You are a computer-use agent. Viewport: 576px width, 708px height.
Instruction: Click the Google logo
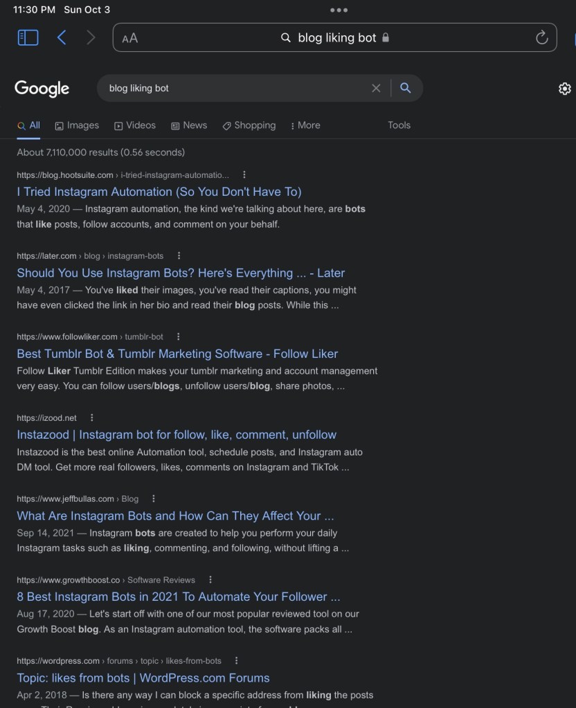[x=42, y=89]
